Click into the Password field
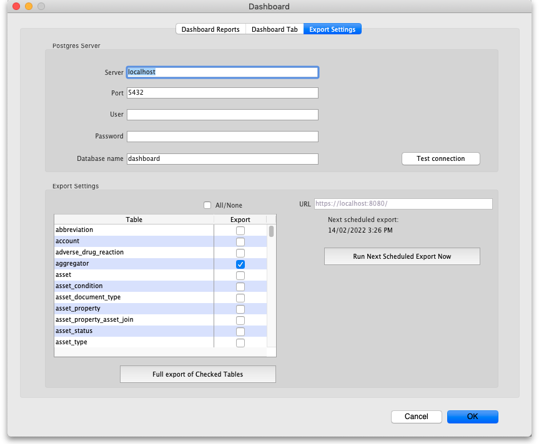The image size is (539, 444). tap(222, 137)
